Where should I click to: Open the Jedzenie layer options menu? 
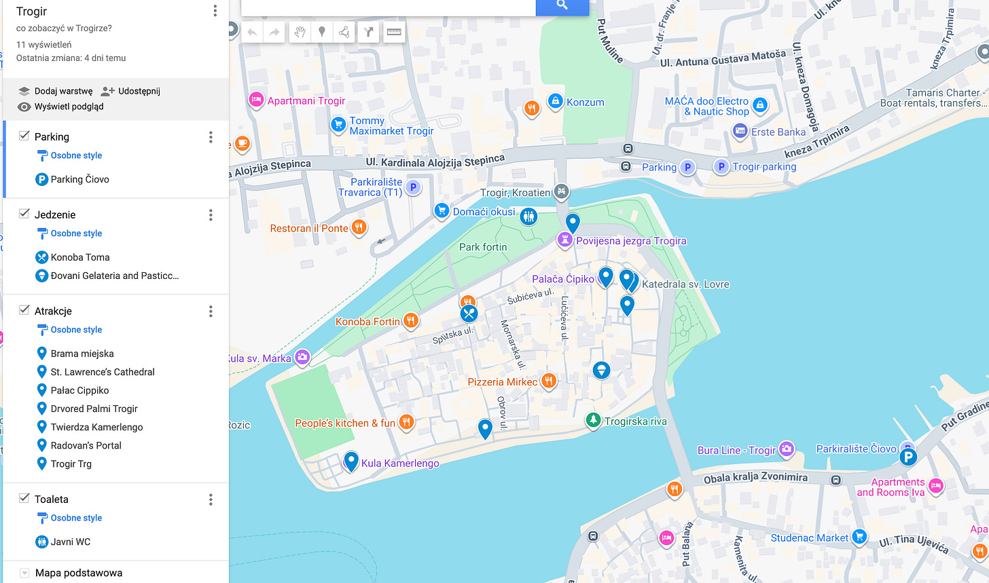coord(211,215)
